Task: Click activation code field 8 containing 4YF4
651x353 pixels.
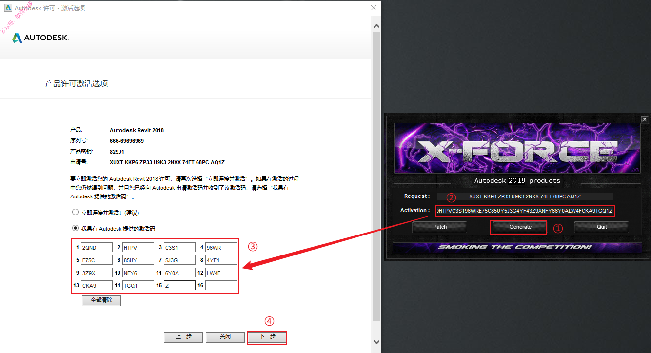Action: pyautogui.click(x=221, y=260)
